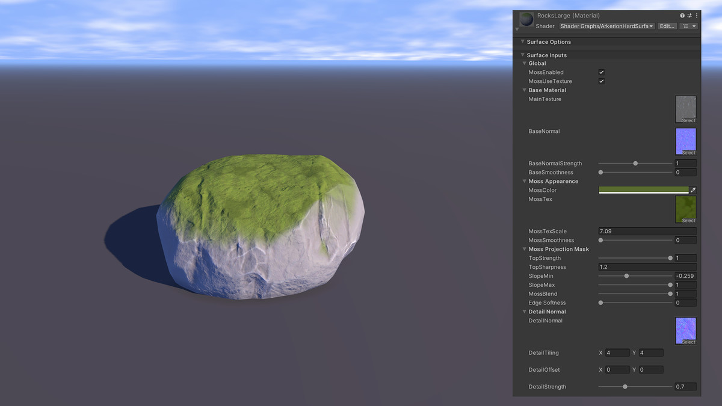Open the three-dot options menu
722x406 pixels.
pos(697,15)
